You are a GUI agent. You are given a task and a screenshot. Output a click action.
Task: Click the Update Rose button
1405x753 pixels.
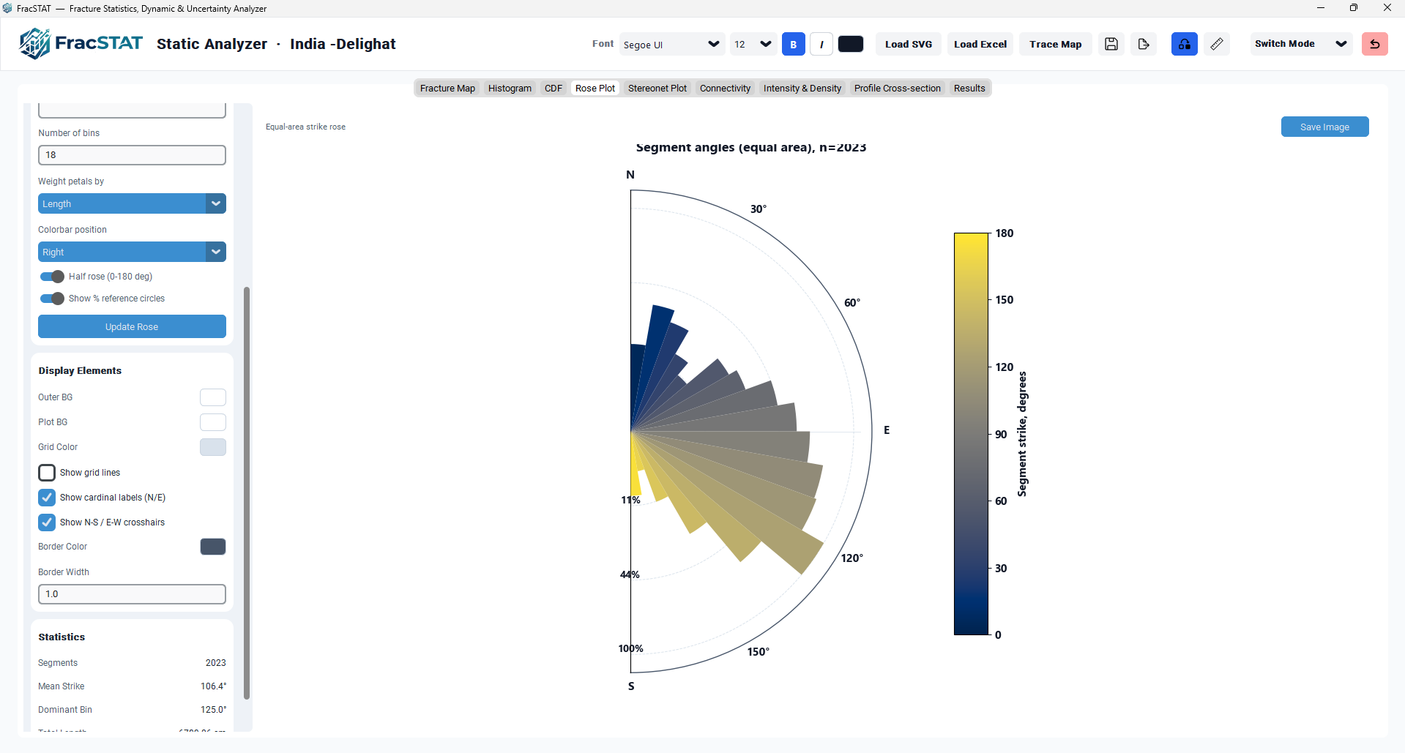(x=132, y=326)
